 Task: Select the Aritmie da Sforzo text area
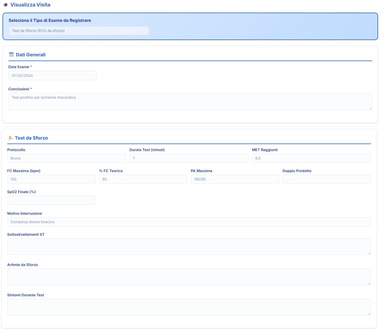click(x=189, y=277)
